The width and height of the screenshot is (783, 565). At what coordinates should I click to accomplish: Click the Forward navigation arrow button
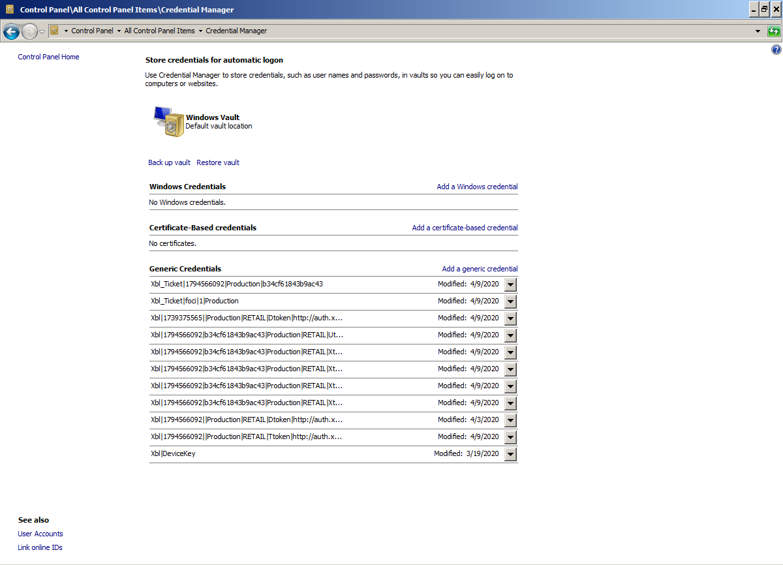coord(29,31)
